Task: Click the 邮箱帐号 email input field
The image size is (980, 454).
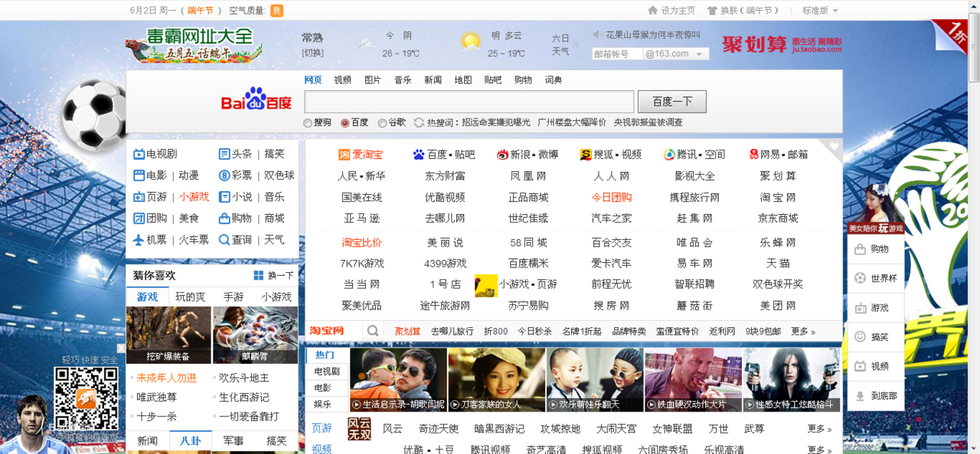Action: [x=617, y=54]
